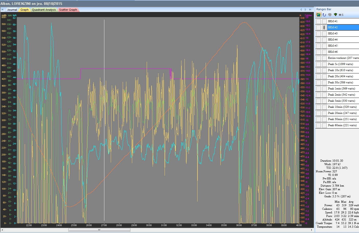This screenshot has height=233, width=359.
Task: Select the highlighted SRM #2 range row
Action: (343, 28)
